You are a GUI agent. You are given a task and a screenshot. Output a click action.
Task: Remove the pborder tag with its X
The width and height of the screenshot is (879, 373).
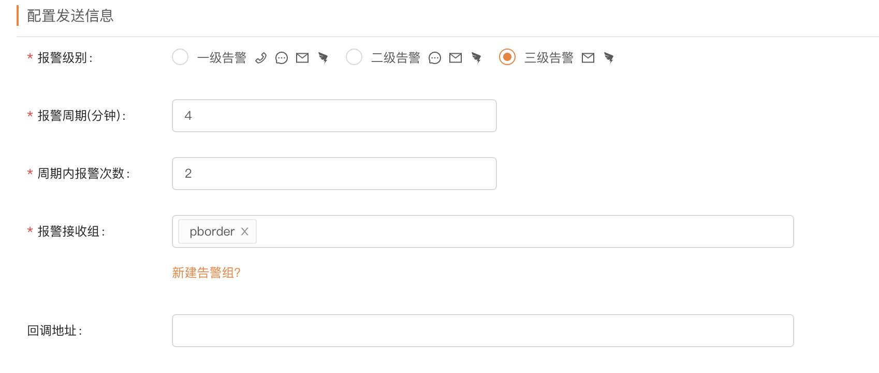tap(245, 231)
